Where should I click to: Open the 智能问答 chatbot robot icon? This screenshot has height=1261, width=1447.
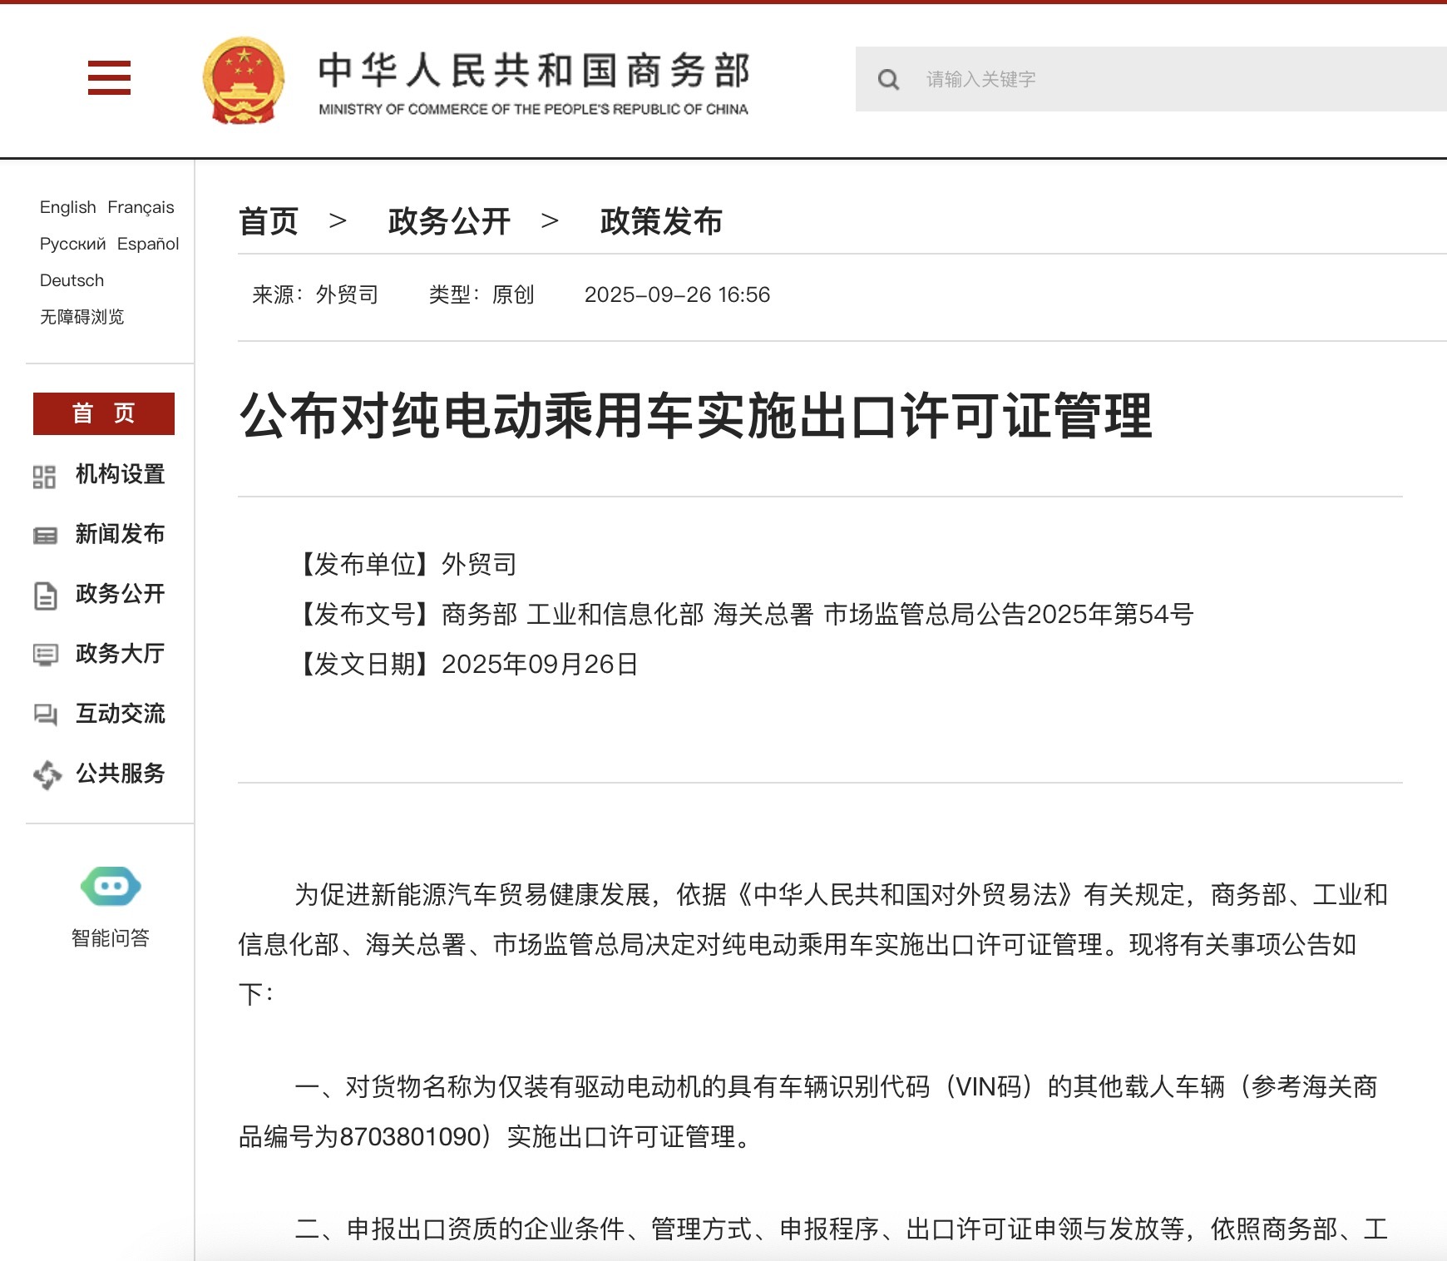tap(111, 887)
